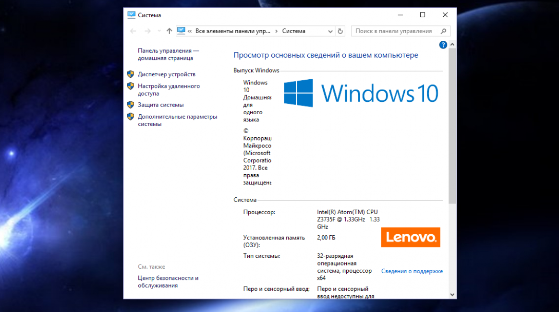Refresh the Система page

tap(340, 31)
